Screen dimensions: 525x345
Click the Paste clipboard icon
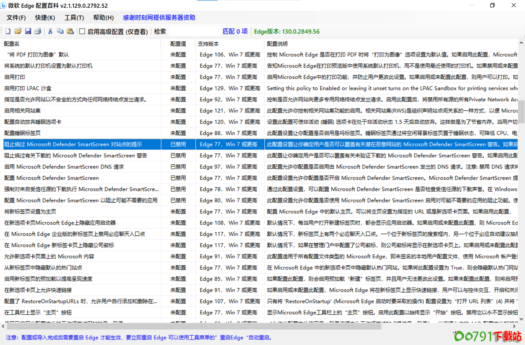point(70,31)
